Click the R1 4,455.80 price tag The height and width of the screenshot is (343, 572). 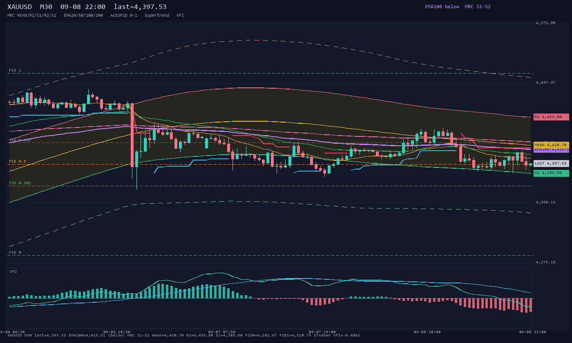pos(551,117)
